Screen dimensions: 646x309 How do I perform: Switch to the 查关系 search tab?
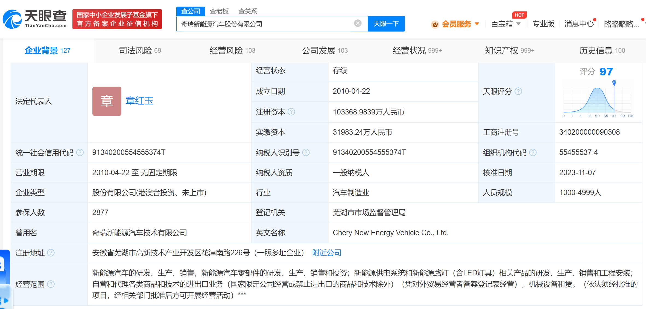[248, 11]
